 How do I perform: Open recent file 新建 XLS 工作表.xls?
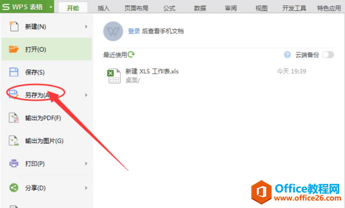coord(152,71)
